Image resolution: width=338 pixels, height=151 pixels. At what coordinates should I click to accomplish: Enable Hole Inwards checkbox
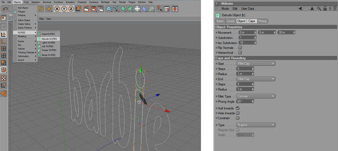pyautogui.click(x=238, y=113)
